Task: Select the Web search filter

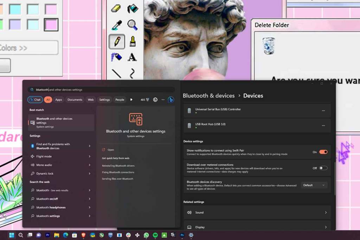Action: click(91, 100)
